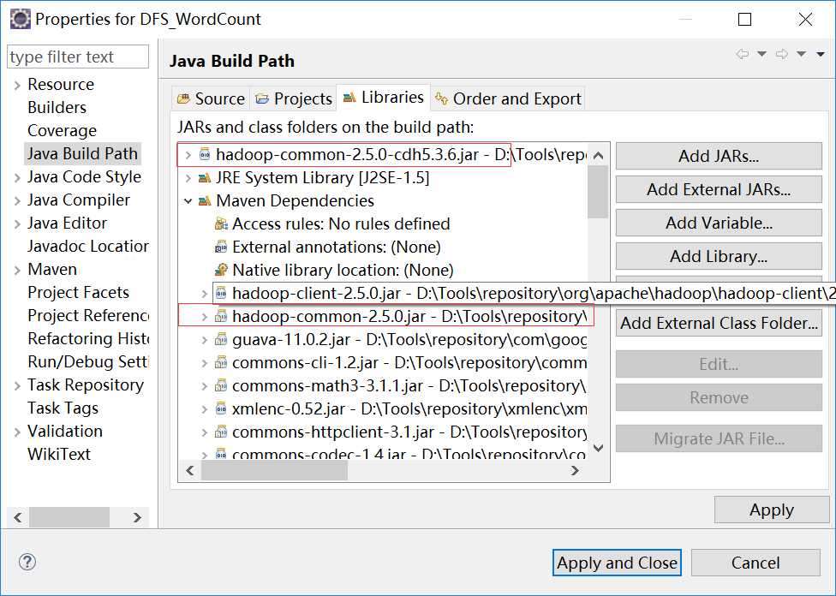Expand the hadoop-common-2.5.0-cdh5.3.6.jar entry
The width and height of the screenshot is (836, 596).
pos(188,155)
